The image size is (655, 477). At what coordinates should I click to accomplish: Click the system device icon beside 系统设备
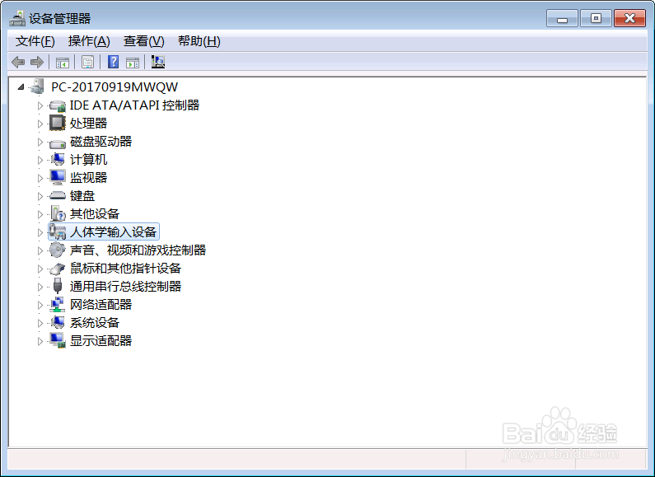coord(57,322)
